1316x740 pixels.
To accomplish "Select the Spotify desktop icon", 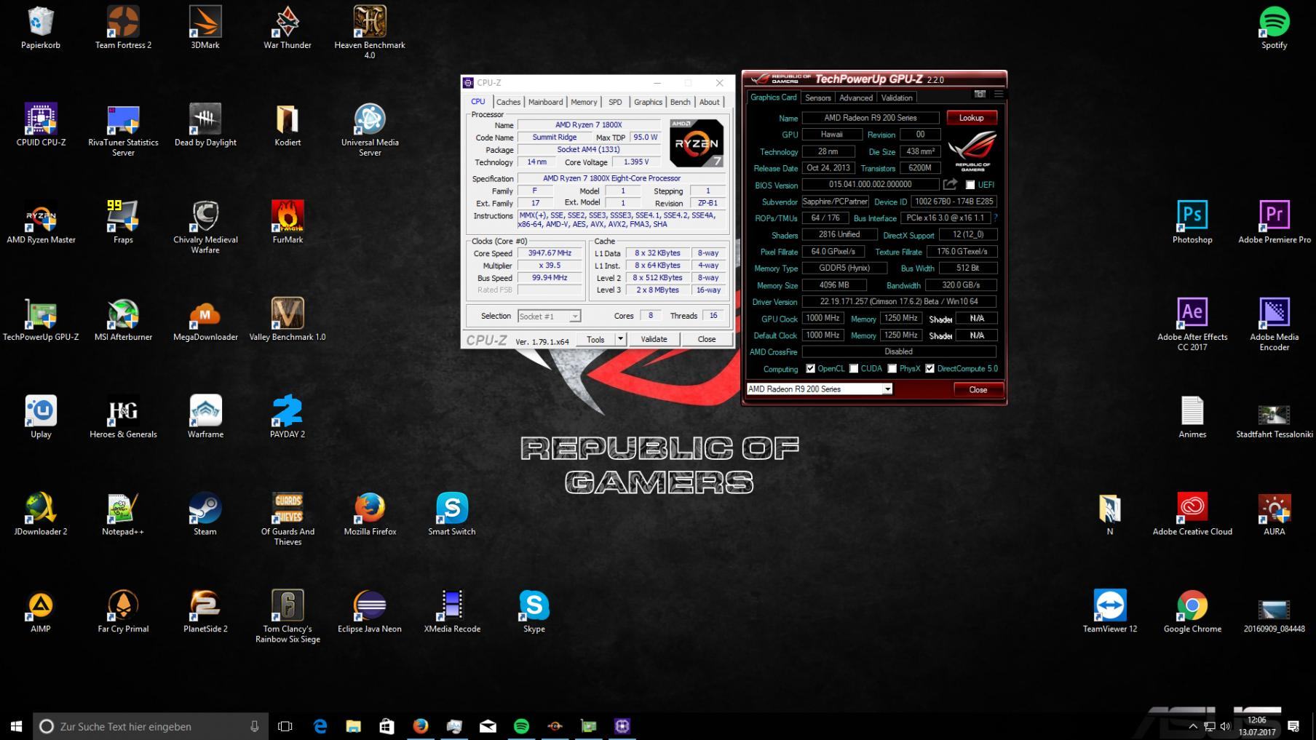I will click(1274, 28).
